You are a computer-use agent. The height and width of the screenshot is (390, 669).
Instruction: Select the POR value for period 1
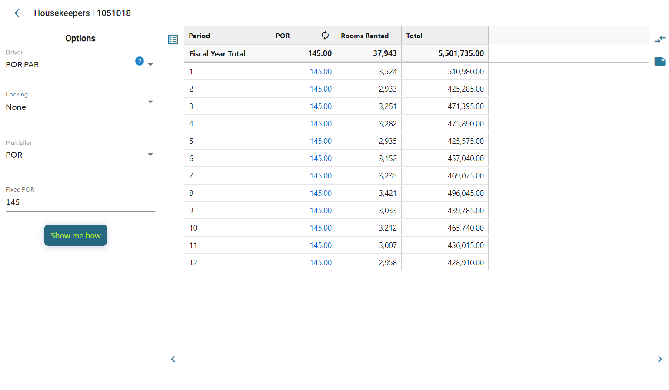(x=320, y=72)
